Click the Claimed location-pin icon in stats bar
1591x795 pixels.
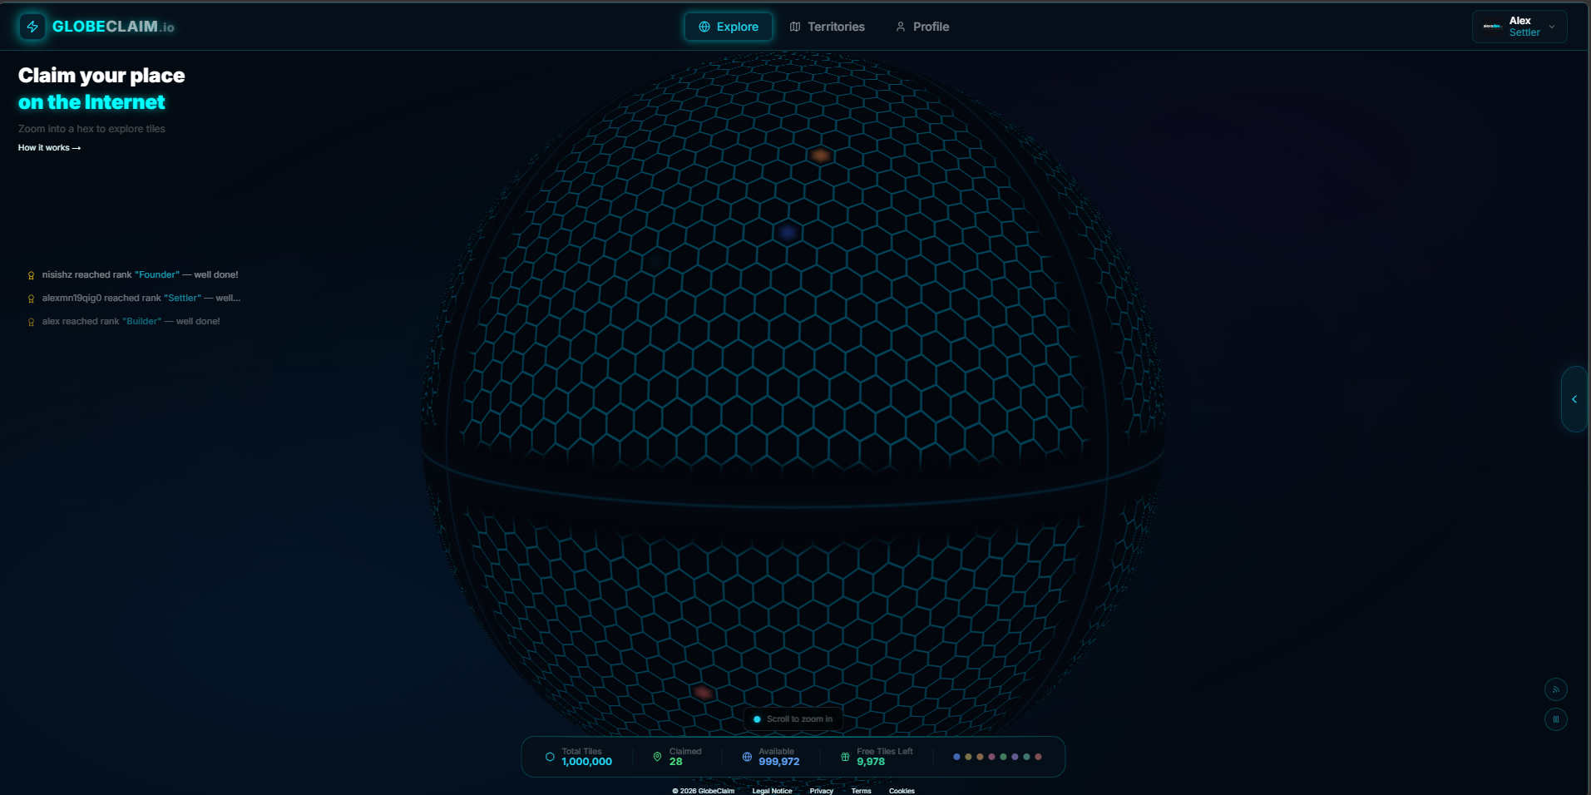pyautogui.click(x=657, y=757)
